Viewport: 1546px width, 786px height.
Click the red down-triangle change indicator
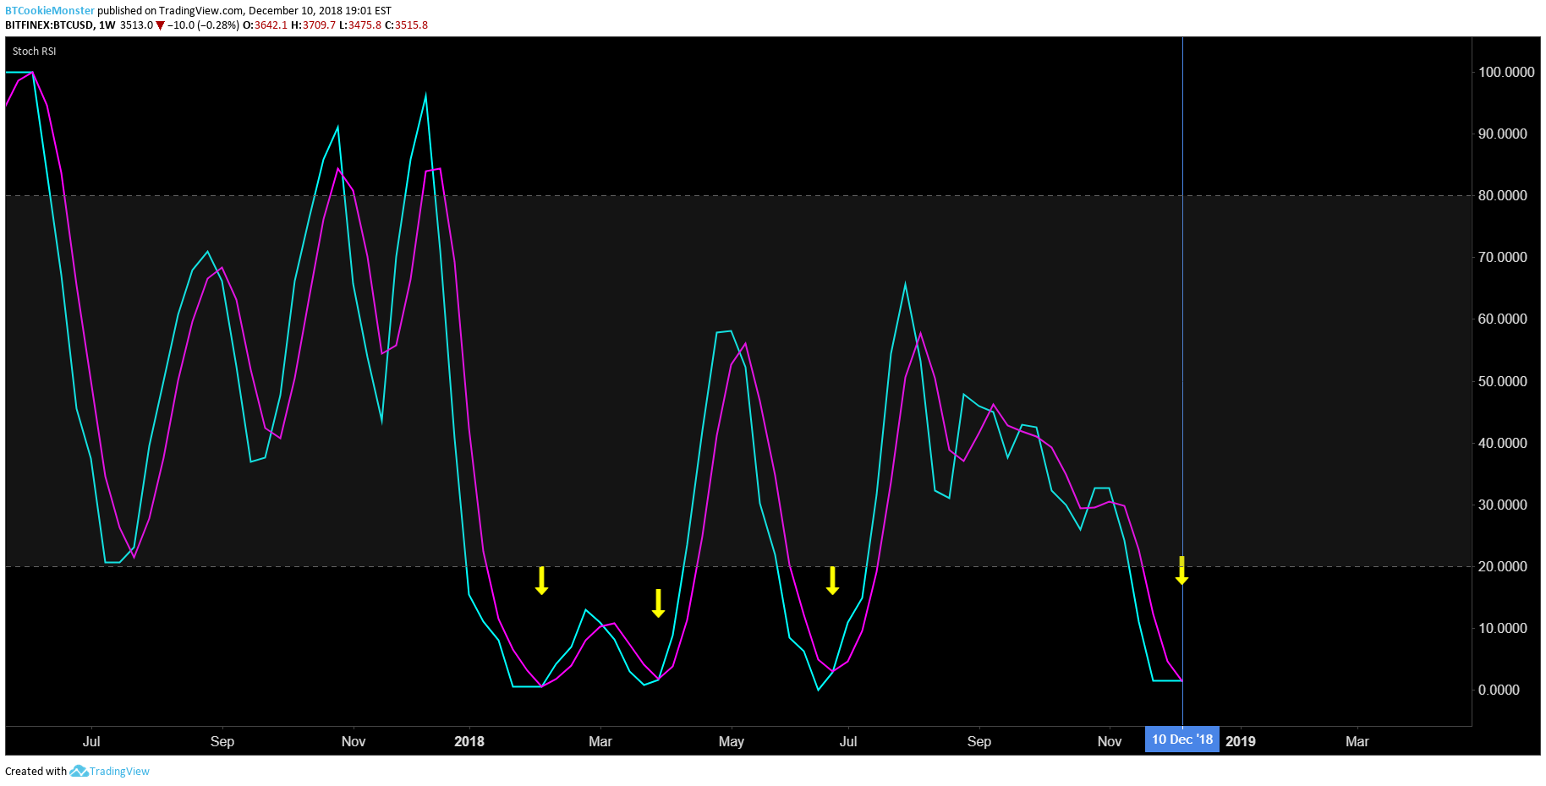click(160, 25)
